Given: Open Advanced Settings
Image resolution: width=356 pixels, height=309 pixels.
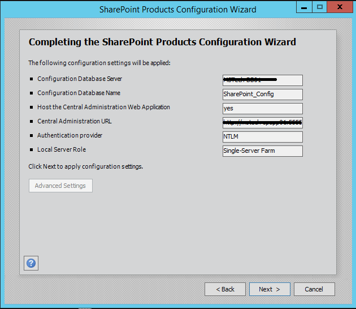Looking at the screenshot, I should (x=60, y=186).
